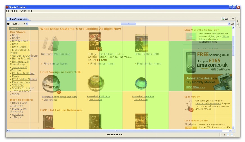Click the minimized stack icon in right trim
The height and width of the screenshot is (142, 245).
[238, 21]
